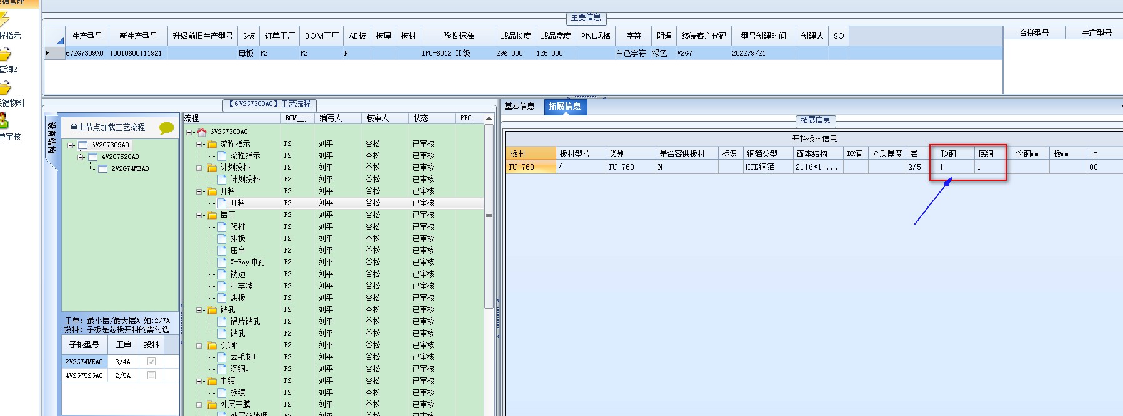Click the 3/4A work order cell
1123x416 pixels.
(x=123, y=362)
